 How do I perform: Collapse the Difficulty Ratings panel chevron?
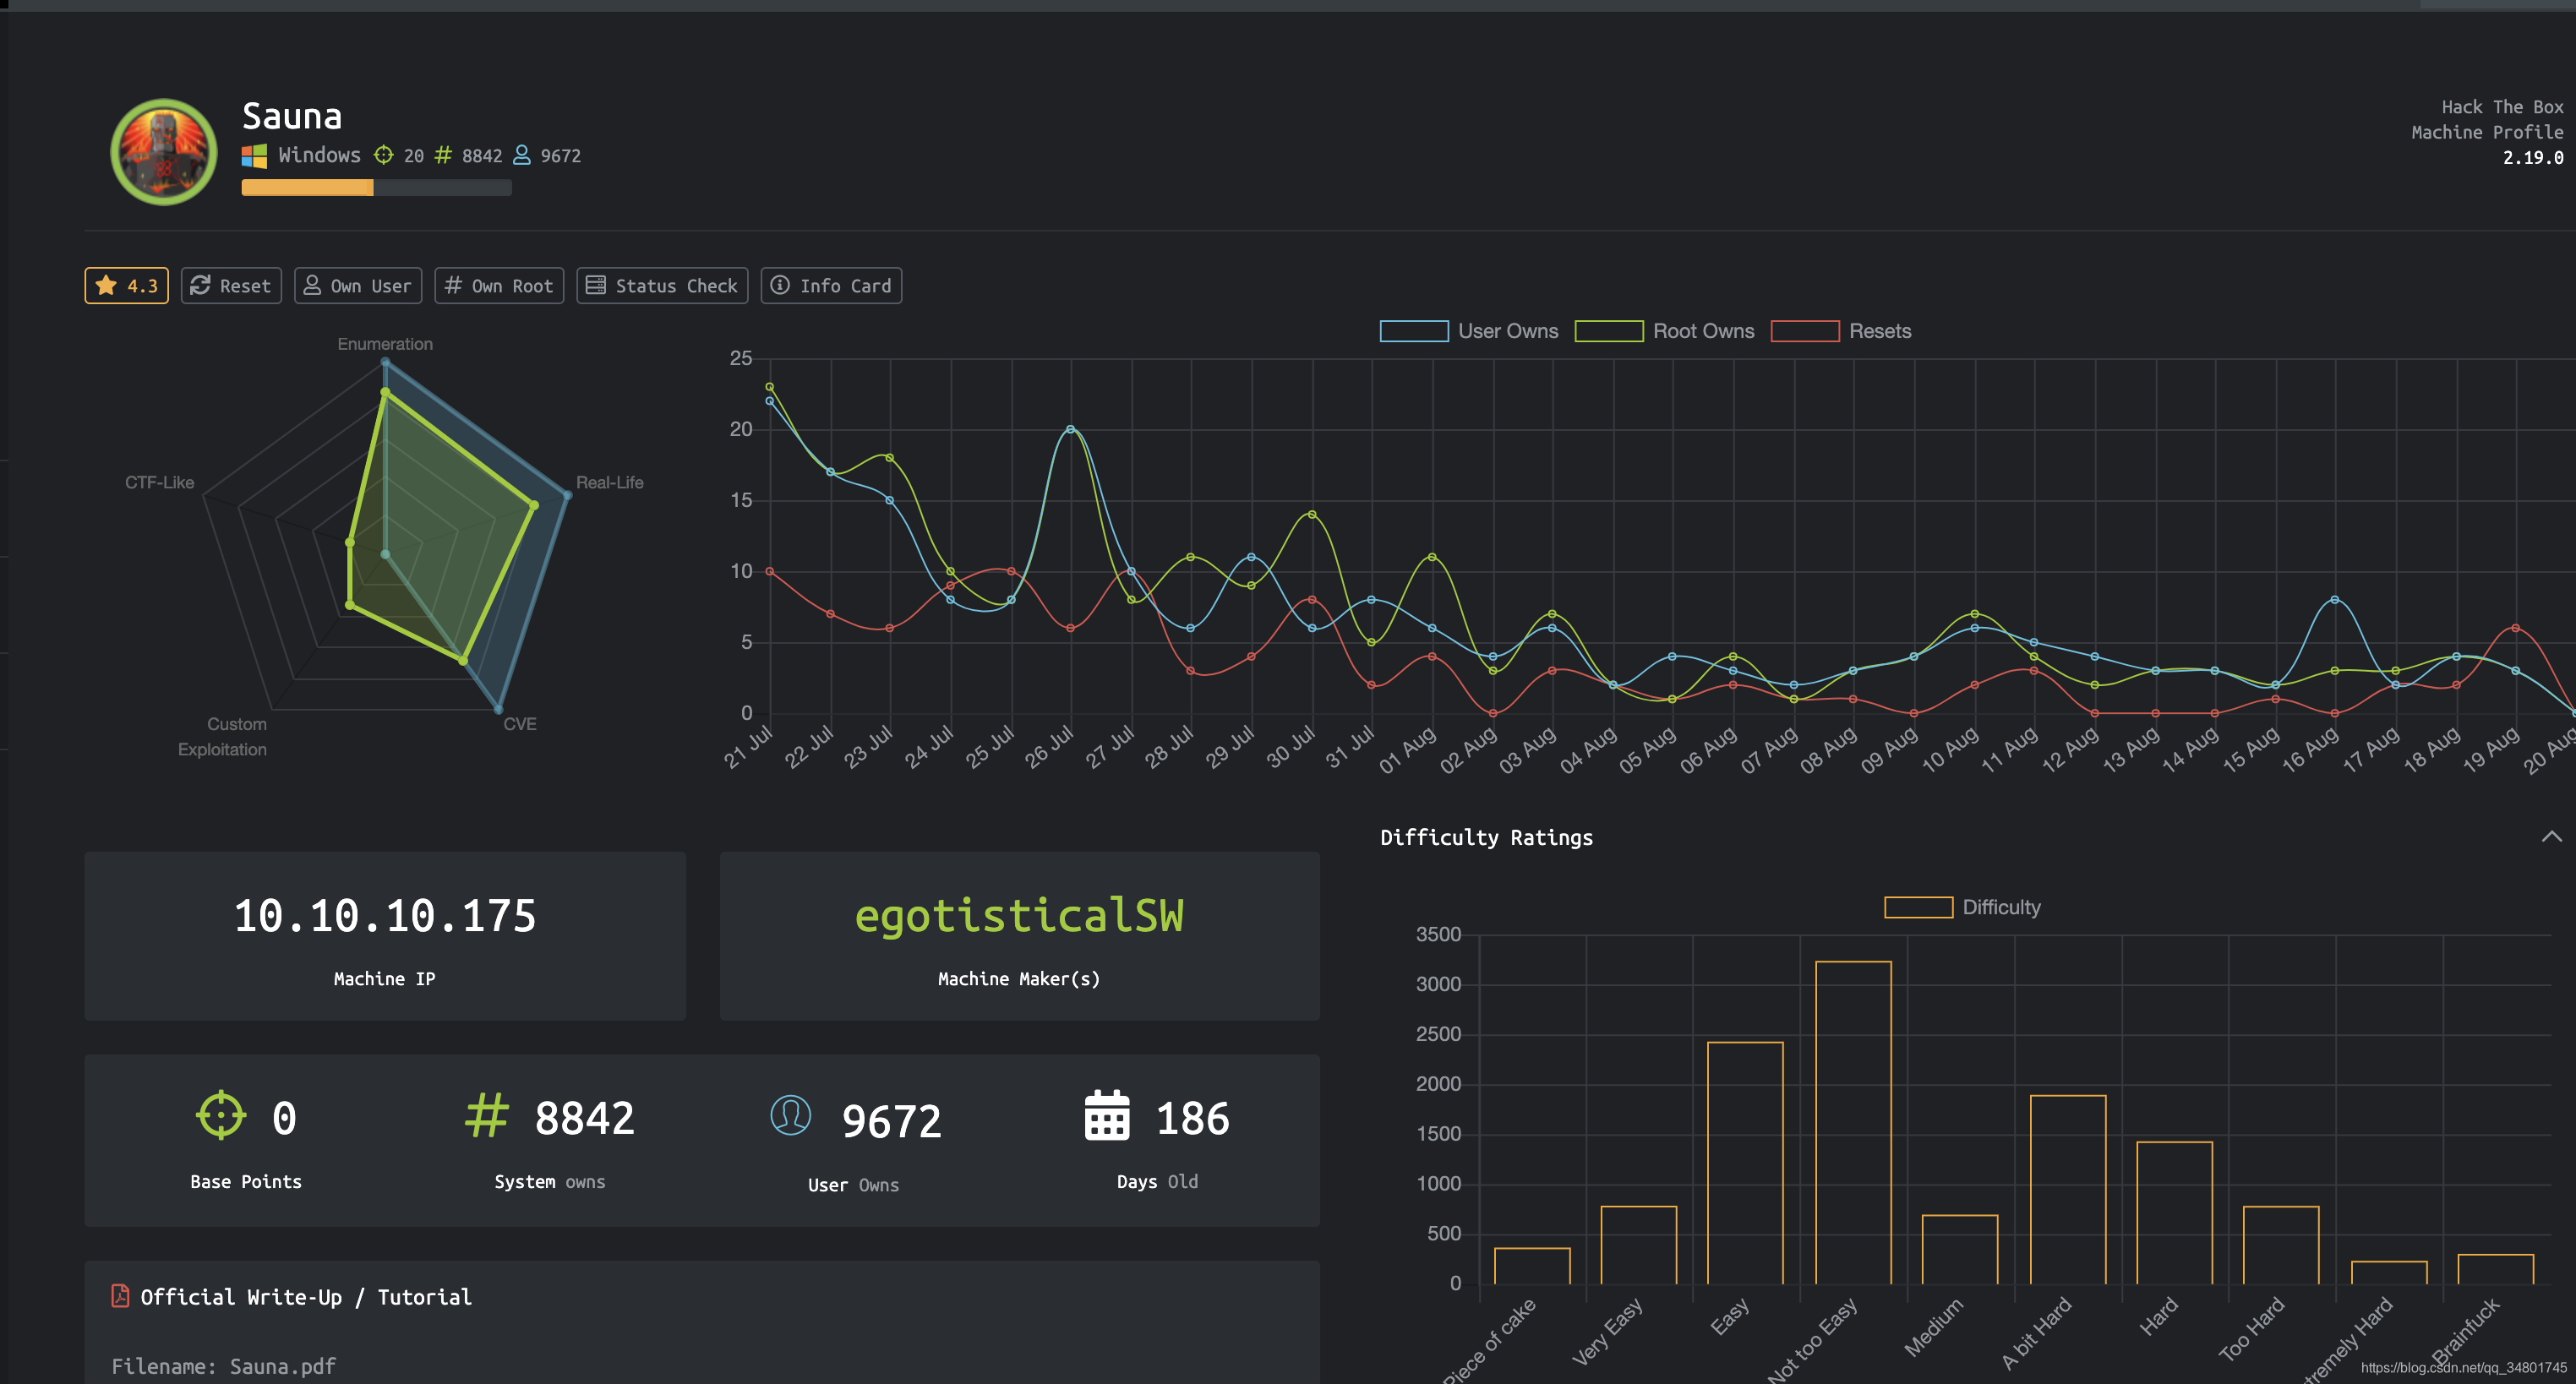(x=2551, y=837)
